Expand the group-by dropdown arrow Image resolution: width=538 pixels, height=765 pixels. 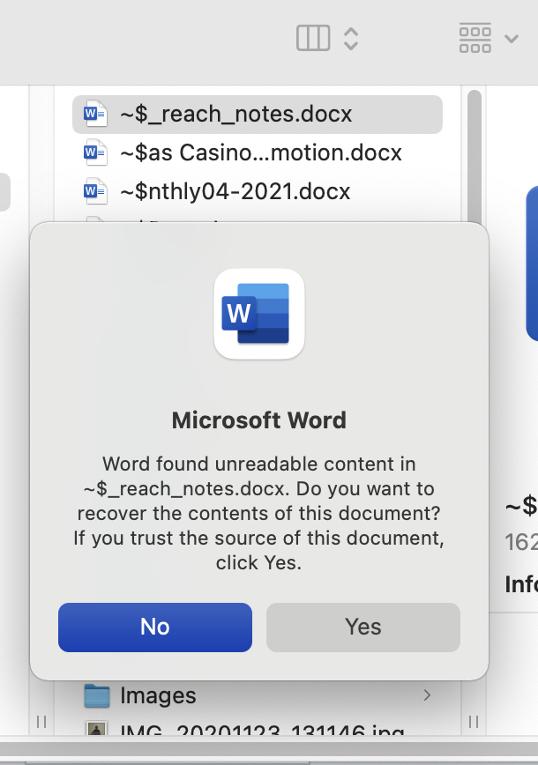tap(511, 39)
